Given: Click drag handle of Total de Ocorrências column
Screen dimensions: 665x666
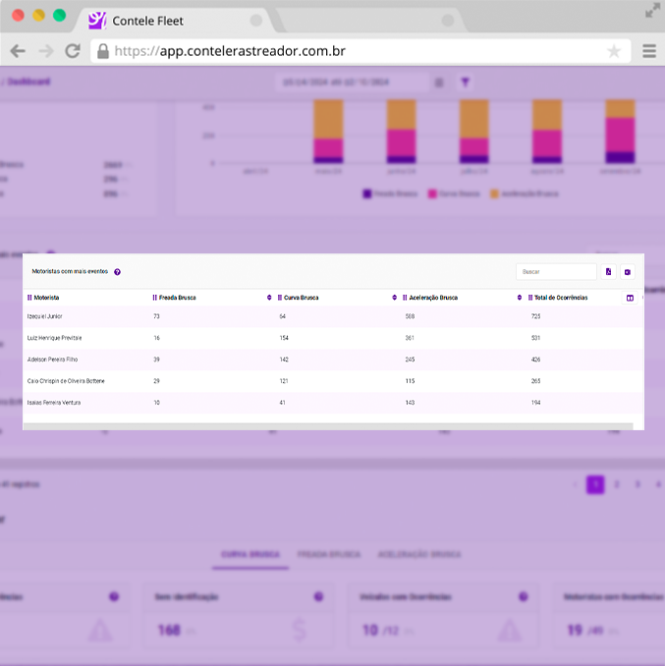Looking at the screenshot, I should pos(530,298).
